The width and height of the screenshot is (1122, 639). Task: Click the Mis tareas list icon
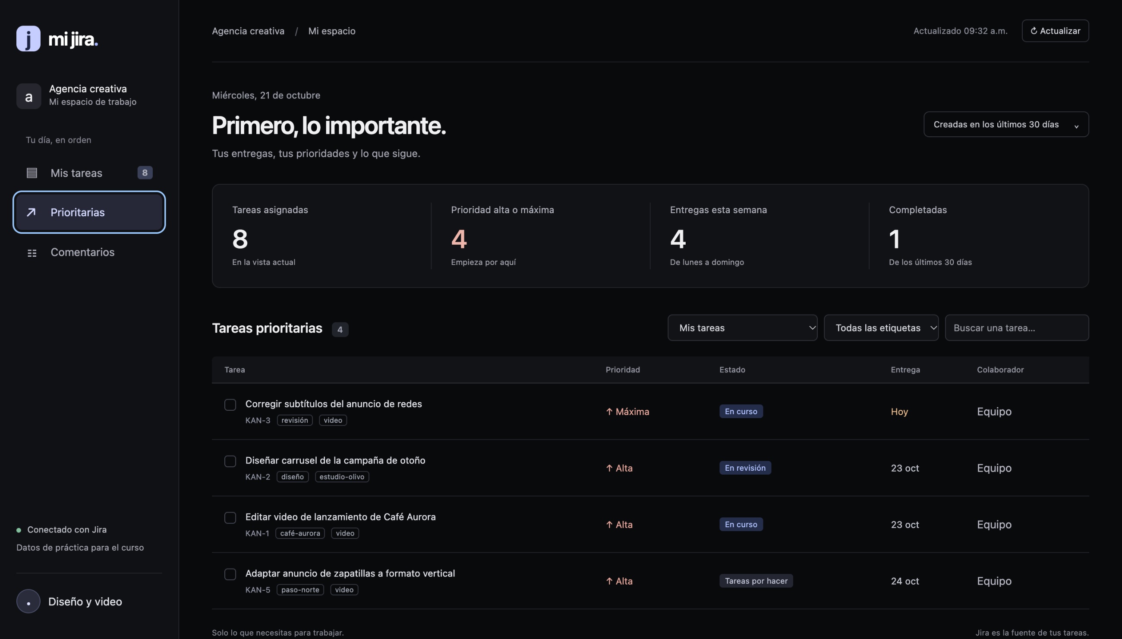32,173
